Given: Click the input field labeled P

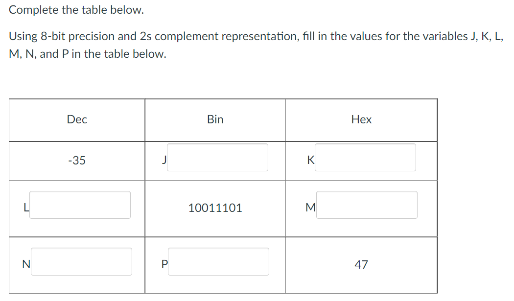Looking at the screenshot, I should coord(219,261).
